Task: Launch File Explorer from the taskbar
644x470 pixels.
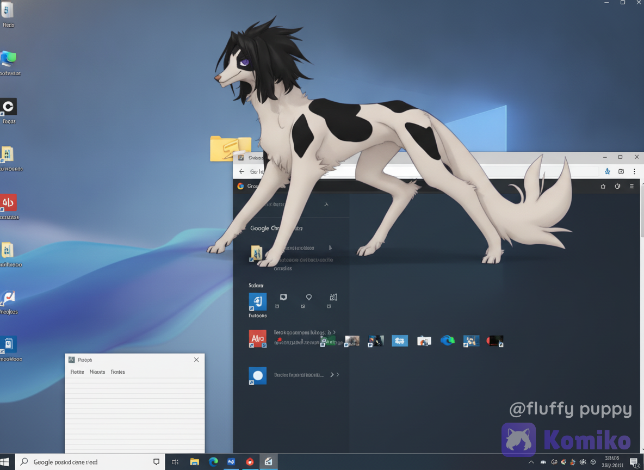Action: [x=194, y=462]
